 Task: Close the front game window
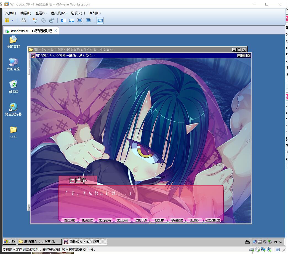(249, 56)
